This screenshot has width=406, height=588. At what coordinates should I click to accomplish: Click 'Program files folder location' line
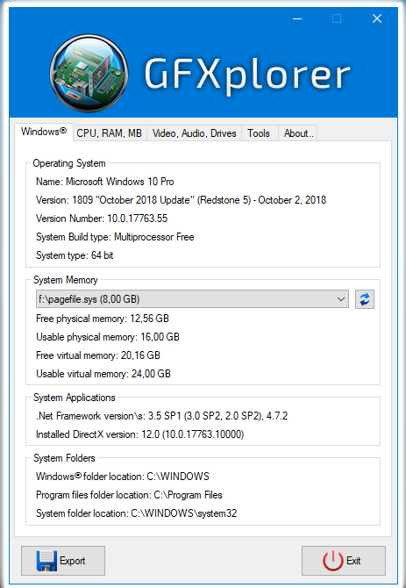pos(129,495)
